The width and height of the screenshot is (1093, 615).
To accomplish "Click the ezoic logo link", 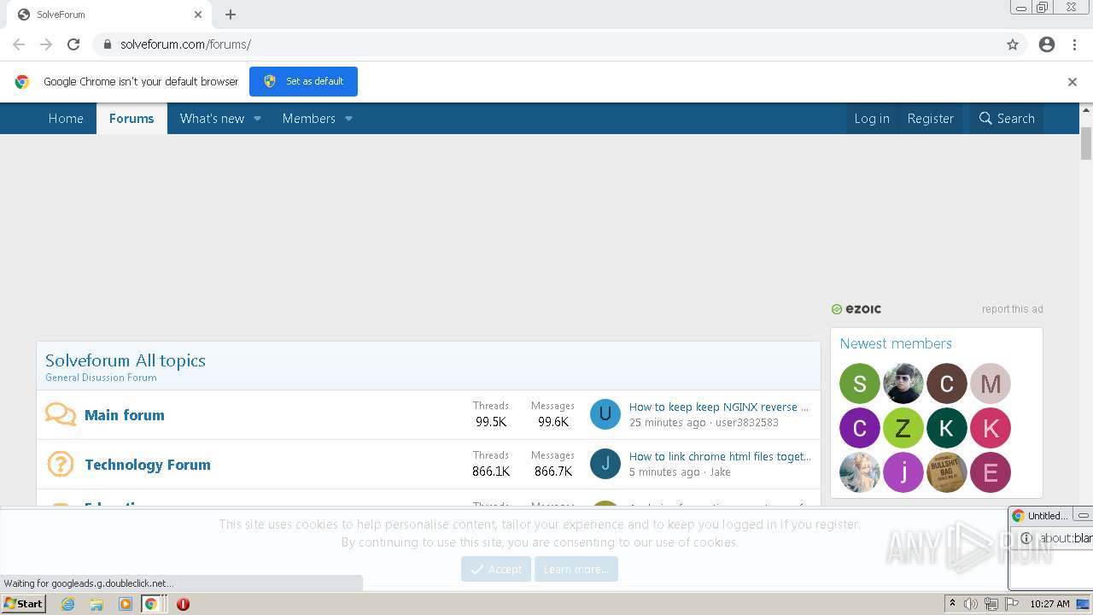I will pos(856,309).
